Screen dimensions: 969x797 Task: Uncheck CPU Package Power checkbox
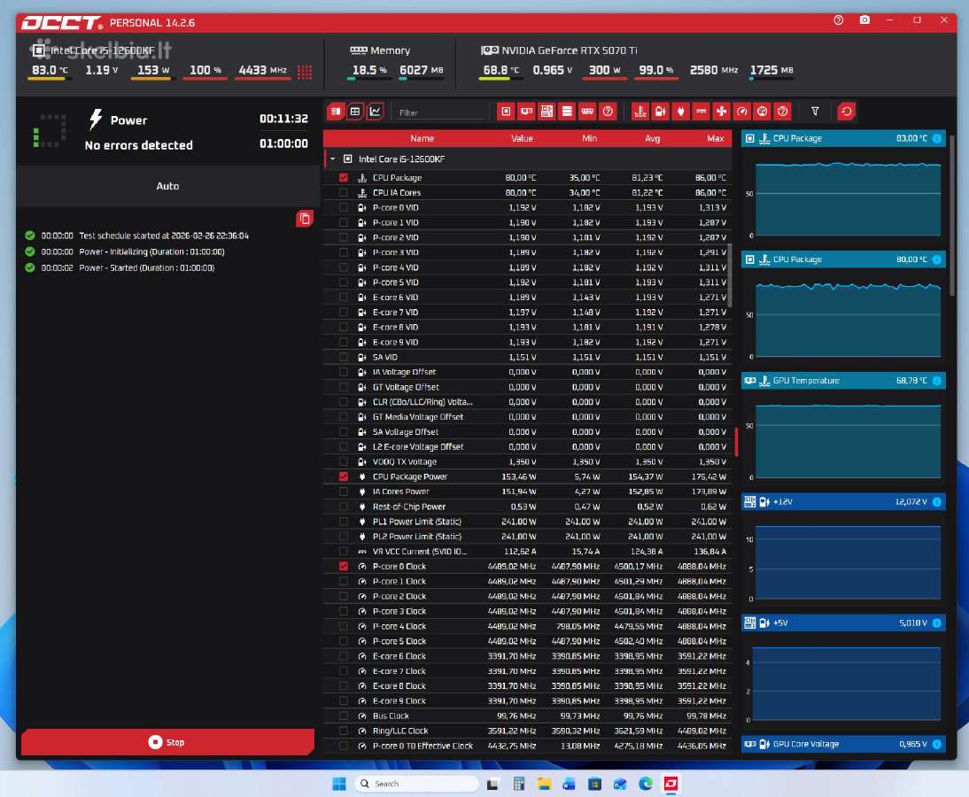click(x=344, y=476)
